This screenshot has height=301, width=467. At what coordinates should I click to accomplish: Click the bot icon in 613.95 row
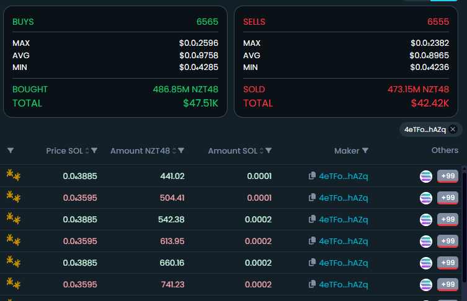tap(14, 240)
